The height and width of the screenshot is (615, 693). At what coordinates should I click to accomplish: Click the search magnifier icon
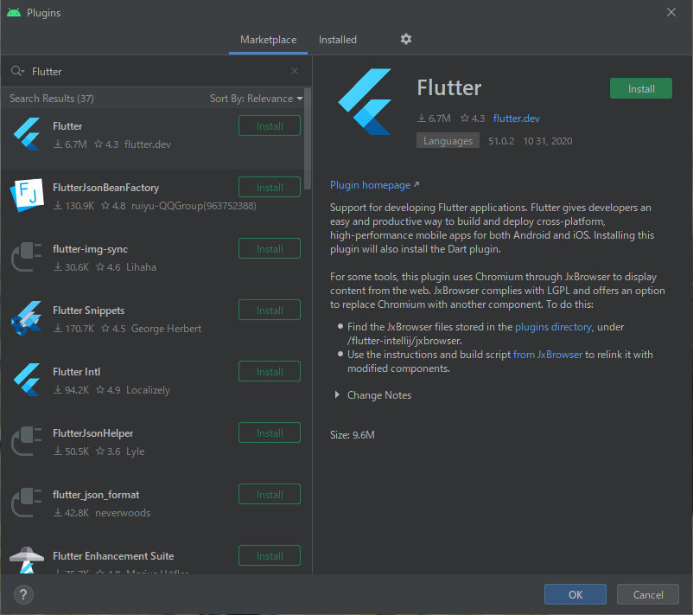pos(17,71)
